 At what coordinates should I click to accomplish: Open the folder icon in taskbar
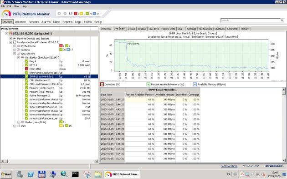click(x=98, y=174)
